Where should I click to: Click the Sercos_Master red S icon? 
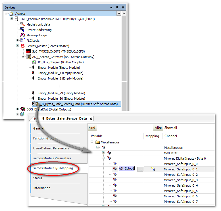click(x=22, y=46)
